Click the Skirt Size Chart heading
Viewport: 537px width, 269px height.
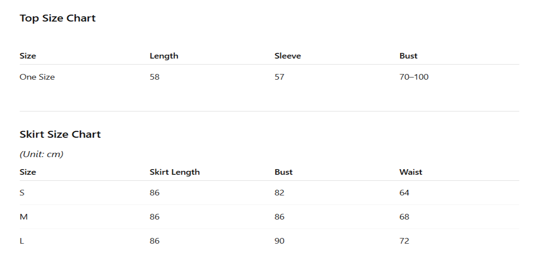pos(60,134)
